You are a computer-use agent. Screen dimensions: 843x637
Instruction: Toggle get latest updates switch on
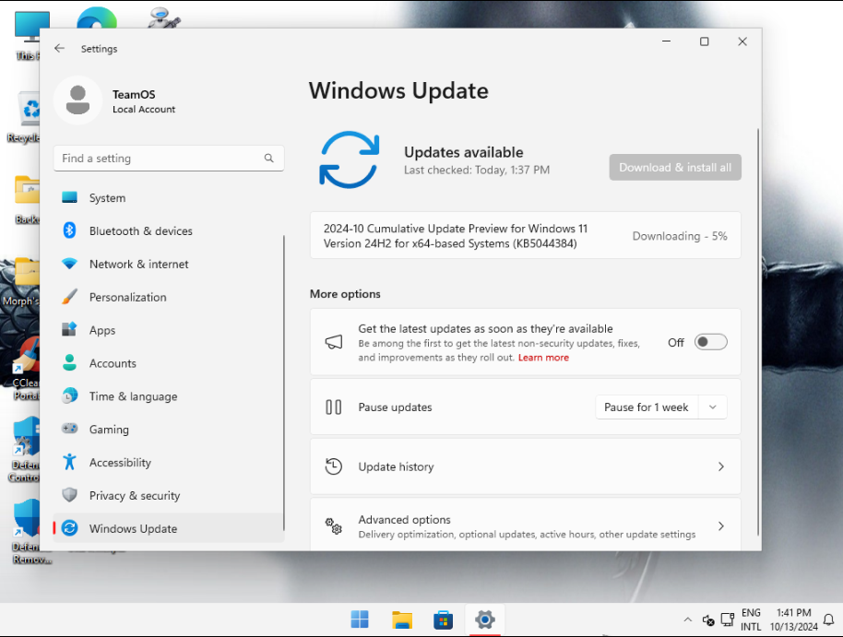click(711, 342)
